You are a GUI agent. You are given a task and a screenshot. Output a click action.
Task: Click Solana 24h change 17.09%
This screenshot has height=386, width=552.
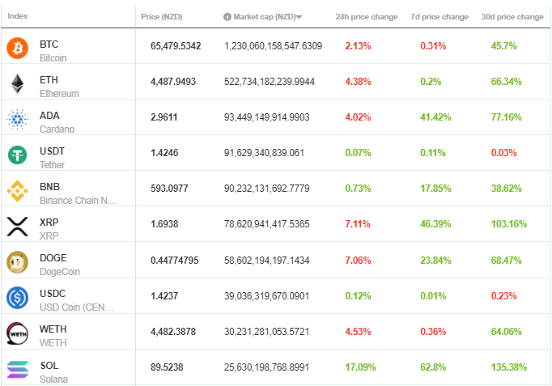point(360,367)
